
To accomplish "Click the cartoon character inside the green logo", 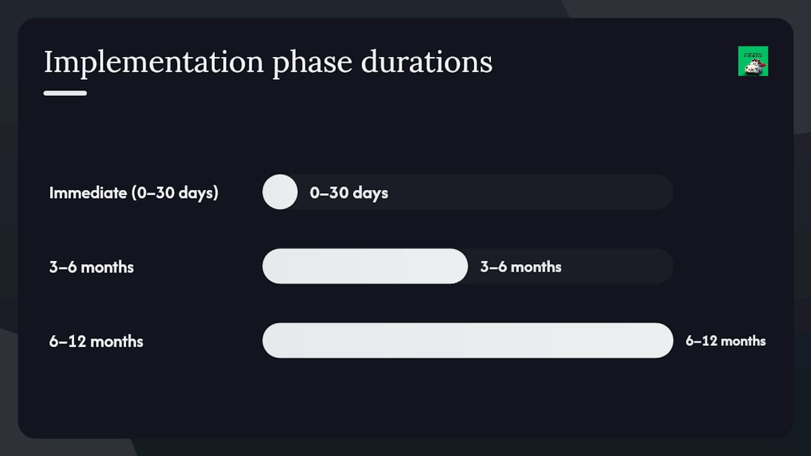I will point(752,66).
